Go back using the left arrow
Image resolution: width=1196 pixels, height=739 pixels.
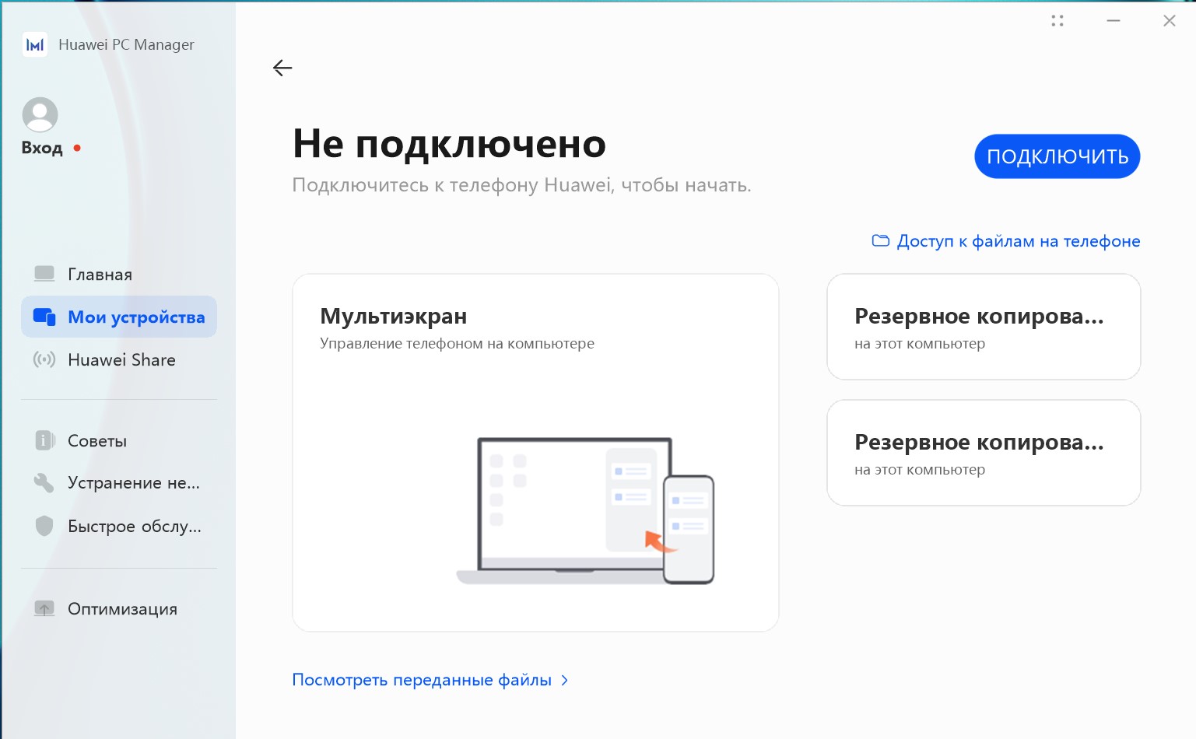[282, 68]
